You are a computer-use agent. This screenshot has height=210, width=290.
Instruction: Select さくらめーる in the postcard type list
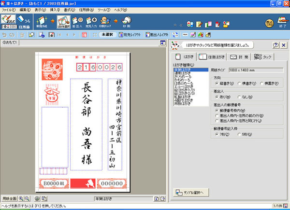pos(184,76)
